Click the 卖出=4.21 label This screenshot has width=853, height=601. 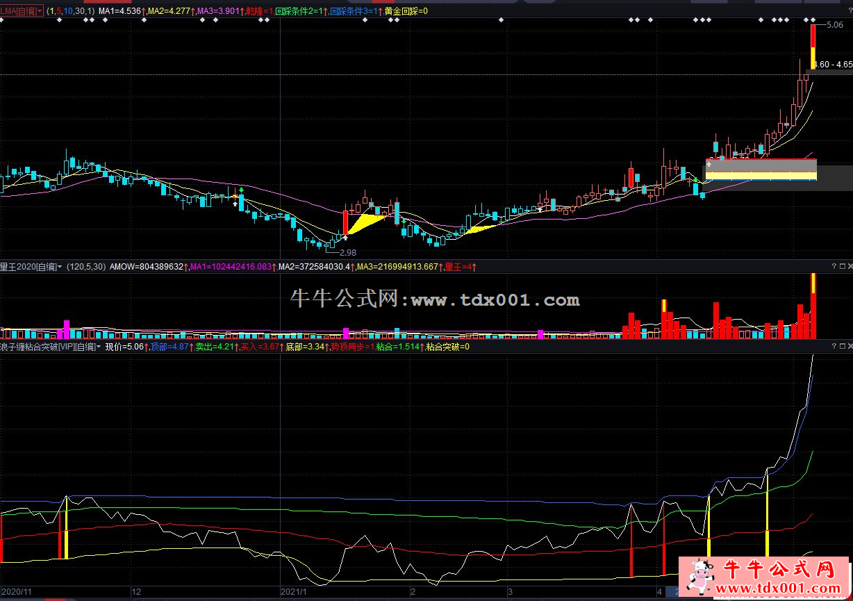coord(216,346)
